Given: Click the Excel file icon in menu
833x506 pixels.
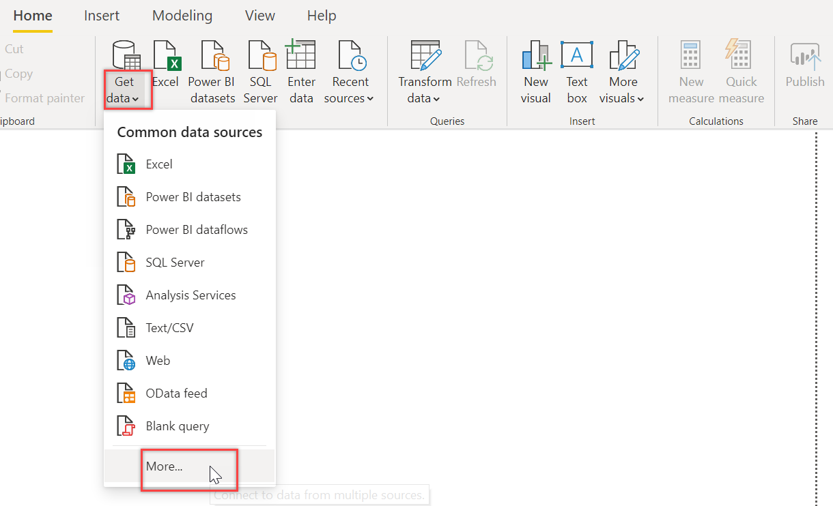Looking at the screenshot, I should coord(126,164).
